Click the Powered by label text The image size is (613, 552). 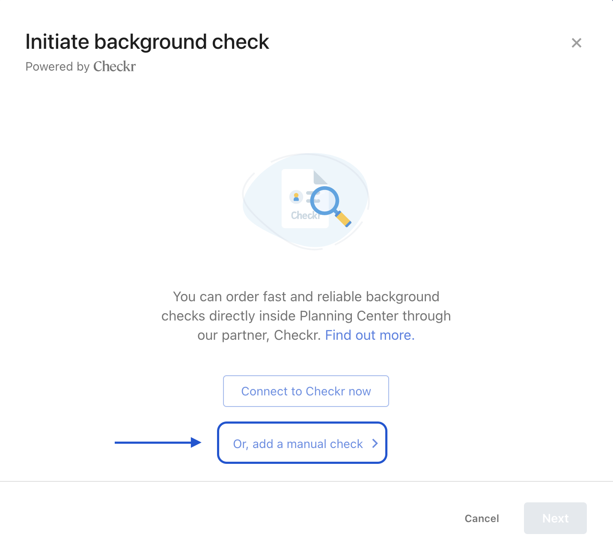coord(57,67)
